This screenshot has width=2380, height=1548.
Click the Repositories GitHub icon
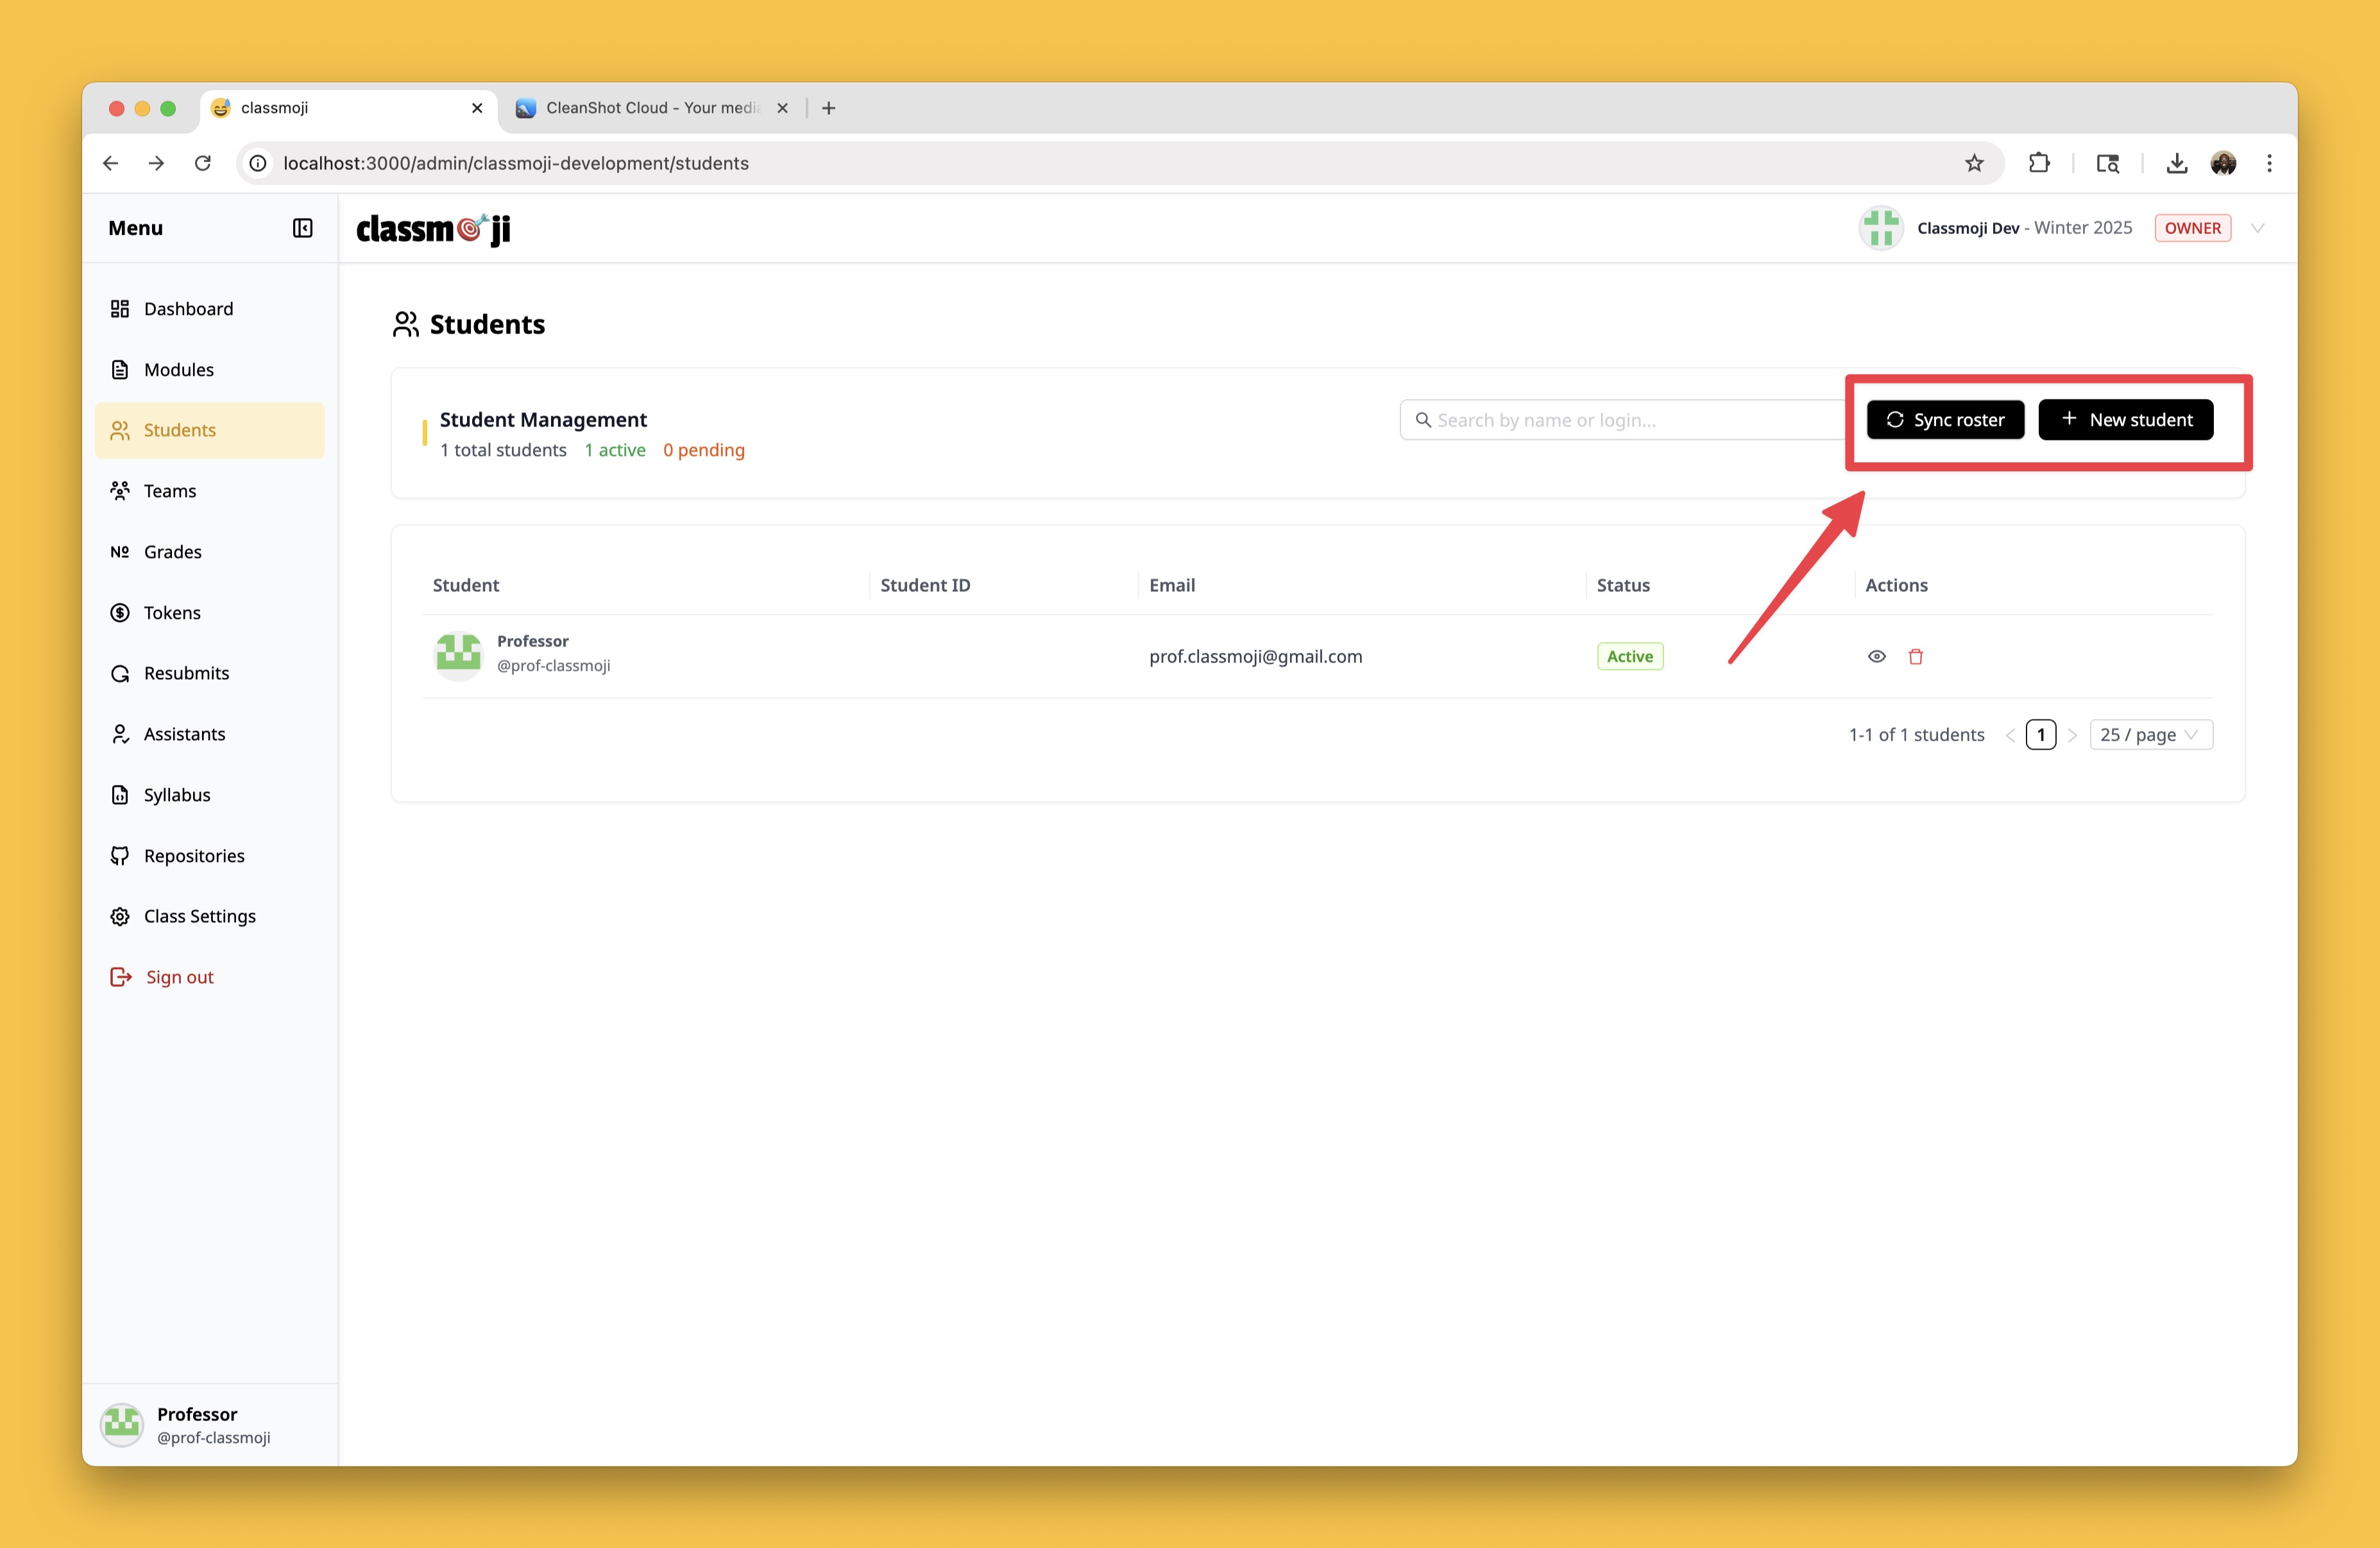(120, 855)
